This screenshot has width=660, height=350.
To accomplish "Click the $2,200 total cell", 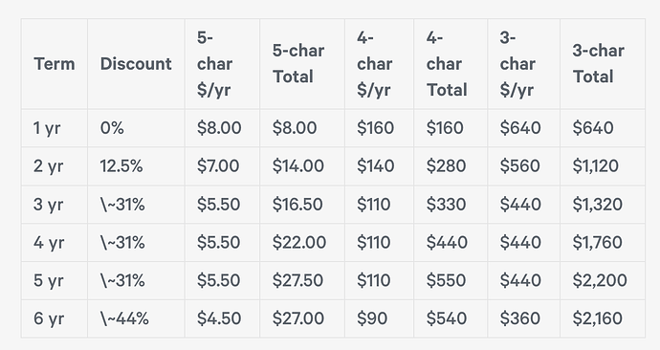I will coord(603,280).
